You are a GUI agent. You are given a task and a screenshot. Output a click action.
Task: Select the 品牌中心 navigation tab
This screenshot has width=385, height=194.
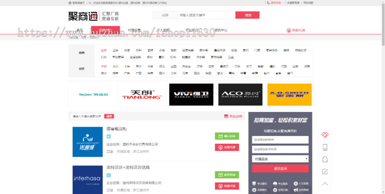click(105, 30)
